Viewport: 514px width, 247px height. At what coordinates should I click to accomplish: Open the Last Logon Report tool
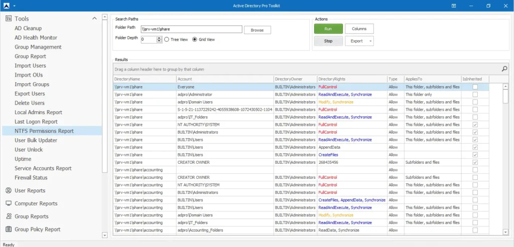click(36, 122)
